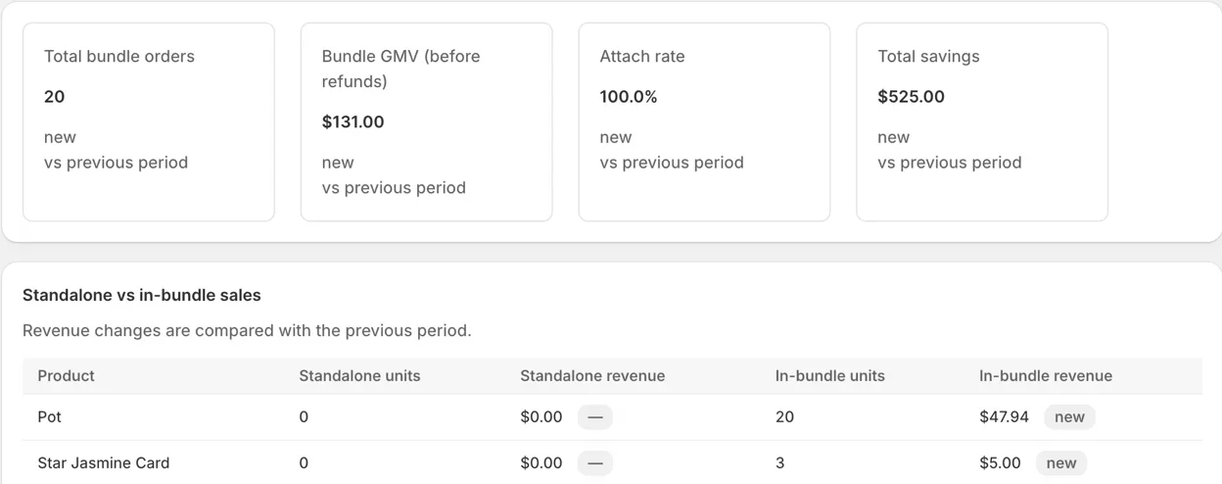
Task: Select the Pot product row name
Action: coord(50,417)
